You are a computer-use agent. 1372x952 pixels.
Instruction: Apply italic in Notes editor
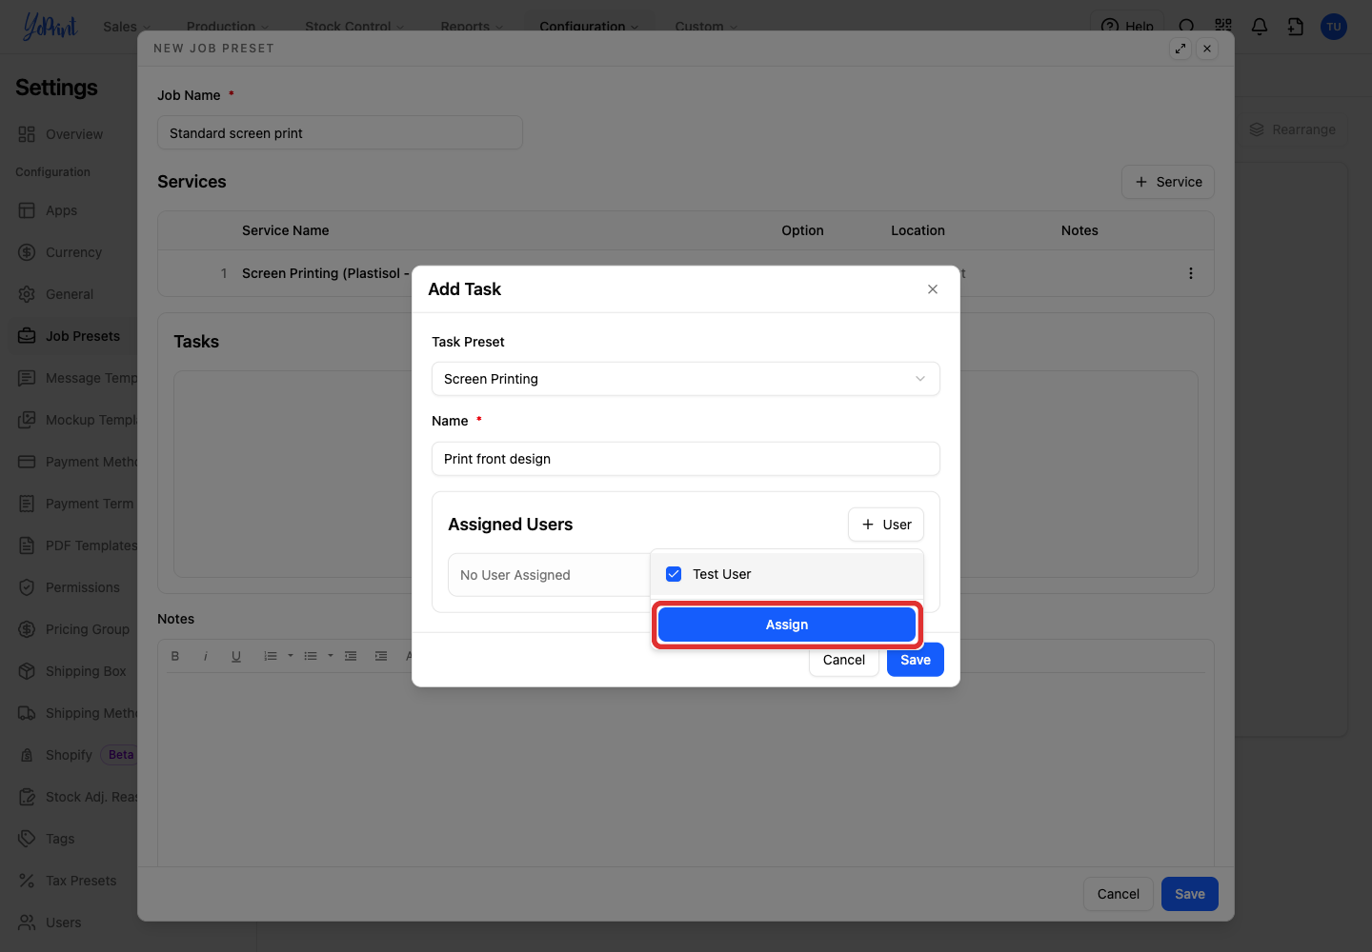(206, 656)
